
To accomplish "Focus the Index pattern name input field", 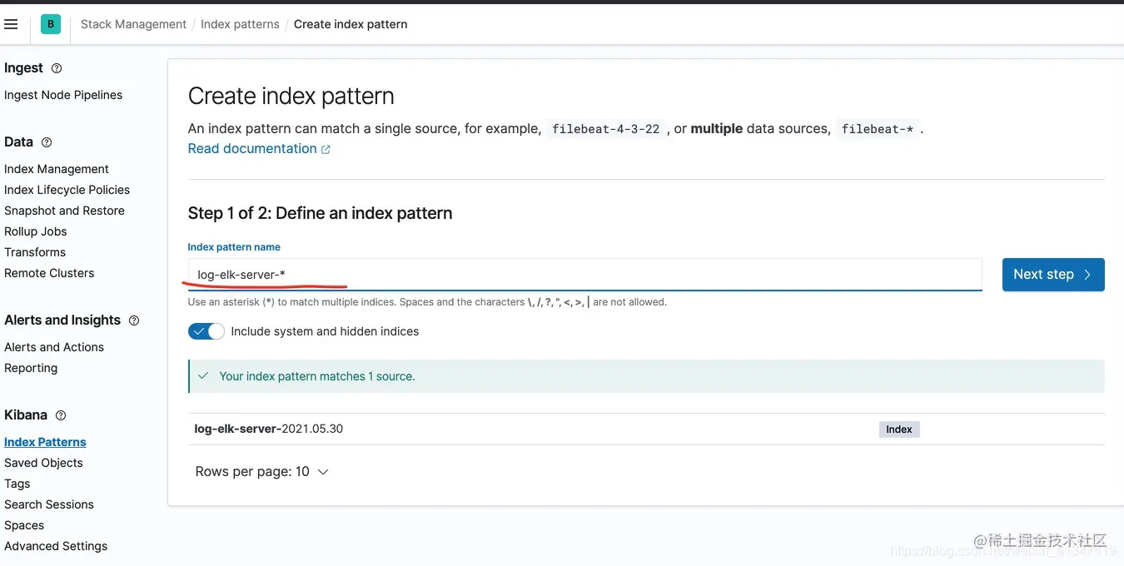I will click(585, 275).
